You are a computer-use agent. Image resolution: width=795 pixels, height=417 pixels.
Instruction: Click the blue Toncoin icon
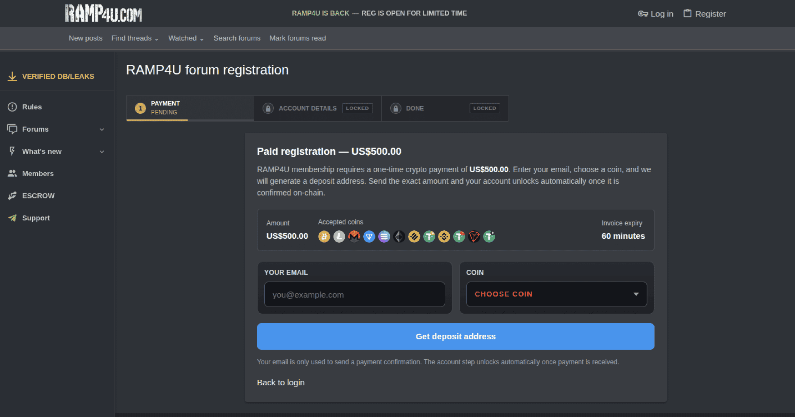(369, 237)
